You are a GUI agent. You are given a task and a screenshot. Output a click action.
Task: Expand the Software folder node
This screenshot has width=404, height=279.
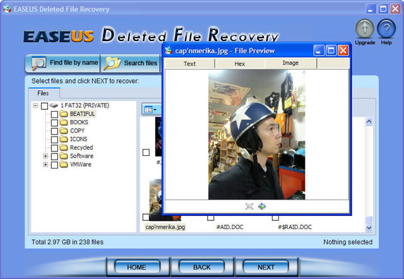(x=45, y=156)
